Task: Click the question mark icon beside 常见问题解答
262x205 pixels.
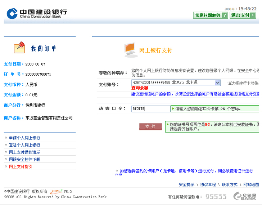Action: pyautogui.click(x=225, y=15)
